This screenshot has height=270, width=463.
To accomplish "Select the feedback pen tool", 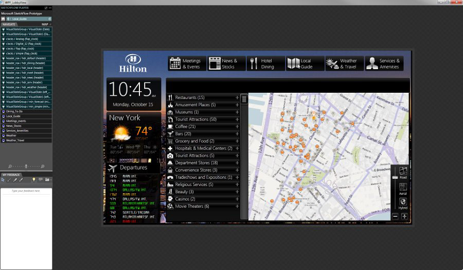I will pos(9,179).
